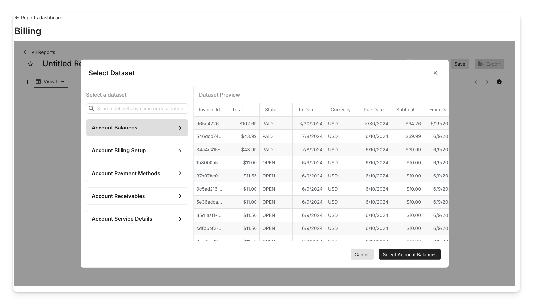Image resolution: width=533 pixels, height=305 pixels.
Task: Click the next arrow chevron icon
Action: coord(487,82)
